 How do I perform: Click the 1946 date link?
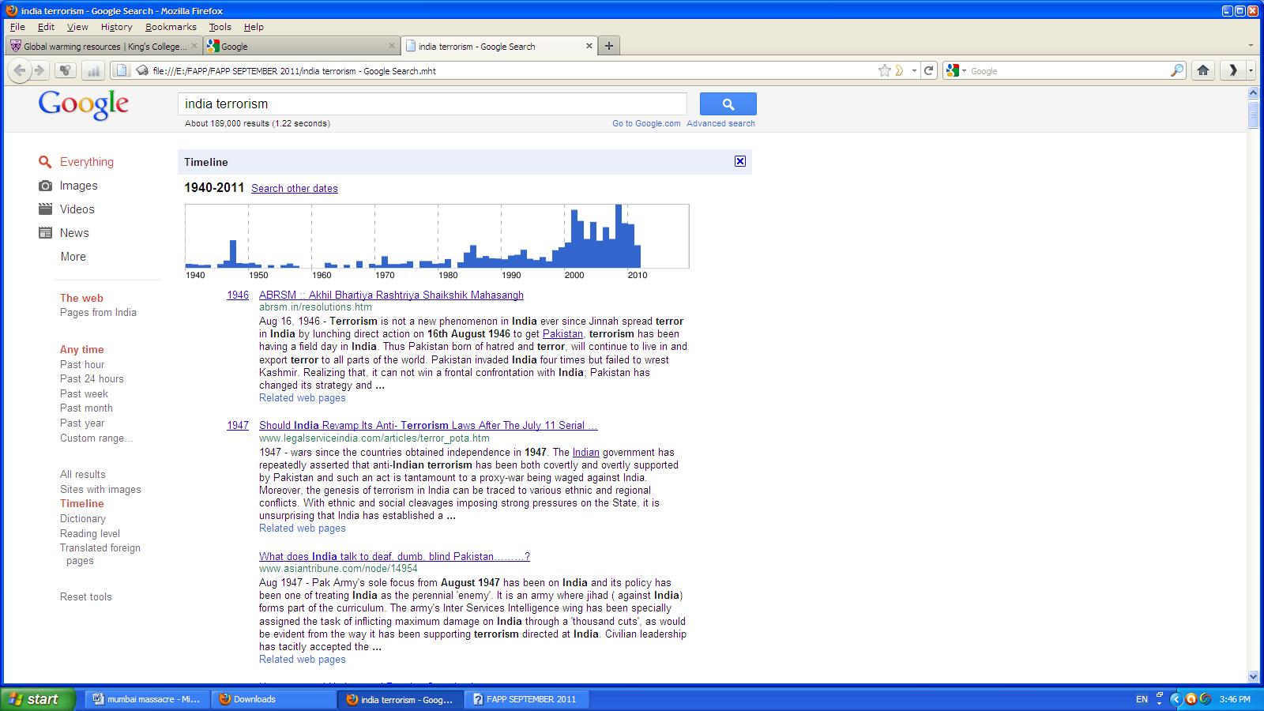[238, 295]
